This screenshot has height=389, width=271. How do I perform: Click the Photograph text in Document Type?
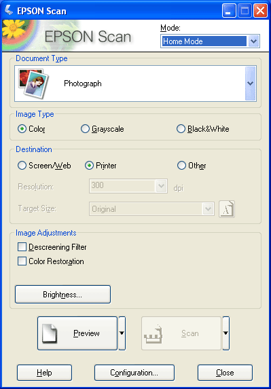(x=83, y=84)
